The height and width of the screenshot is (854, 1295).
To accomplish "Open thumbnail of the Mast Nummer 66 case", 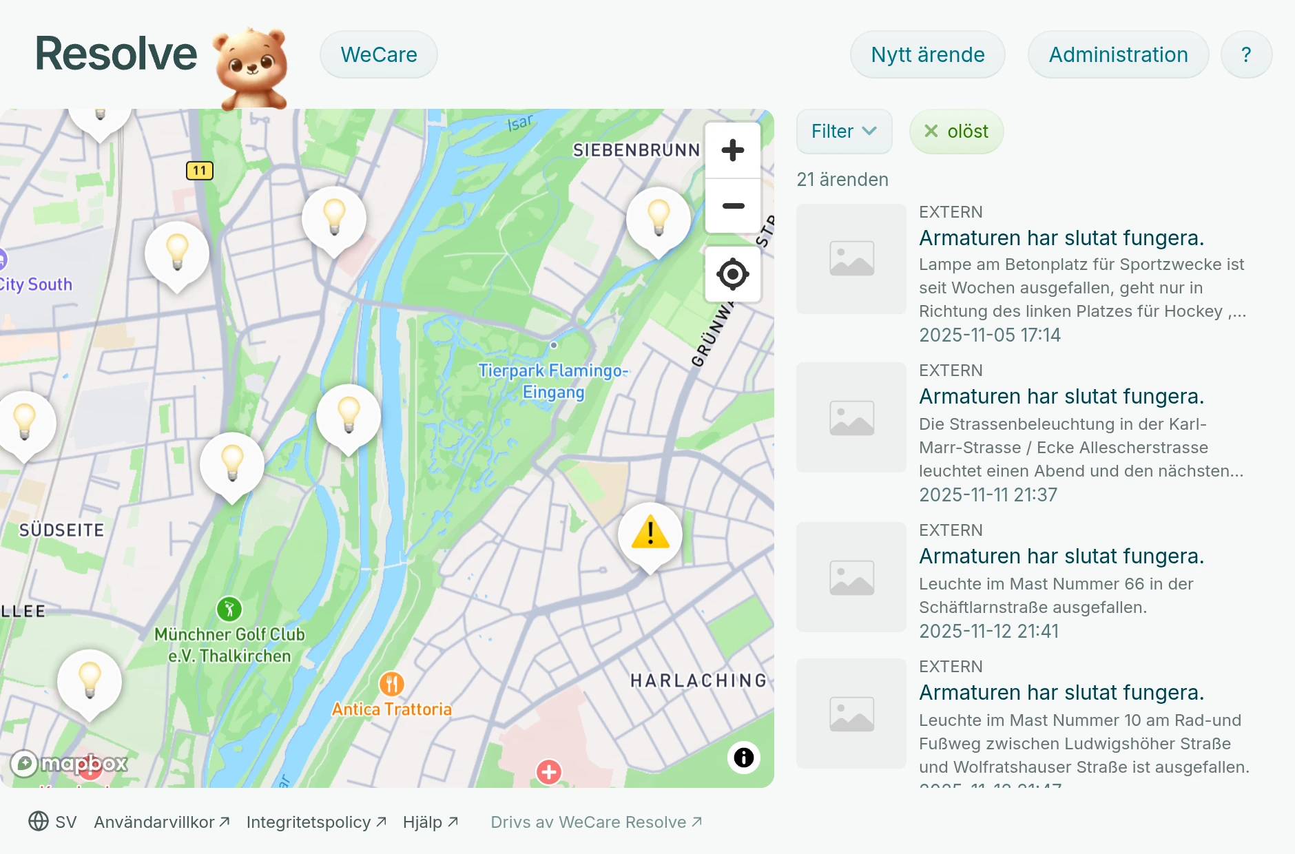I will (851, 577).
